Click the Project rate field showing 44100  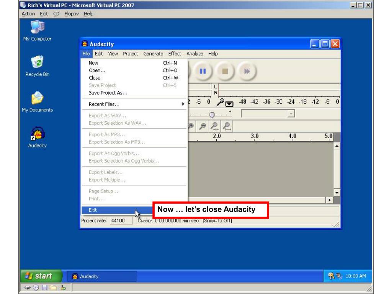[x=121, y=221]
